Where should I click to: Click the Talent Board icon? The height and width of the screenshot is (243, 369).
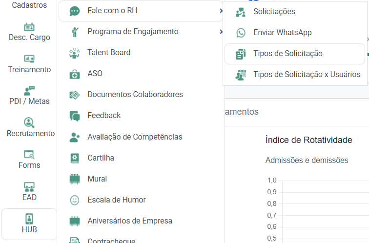[x=75, y=53]
